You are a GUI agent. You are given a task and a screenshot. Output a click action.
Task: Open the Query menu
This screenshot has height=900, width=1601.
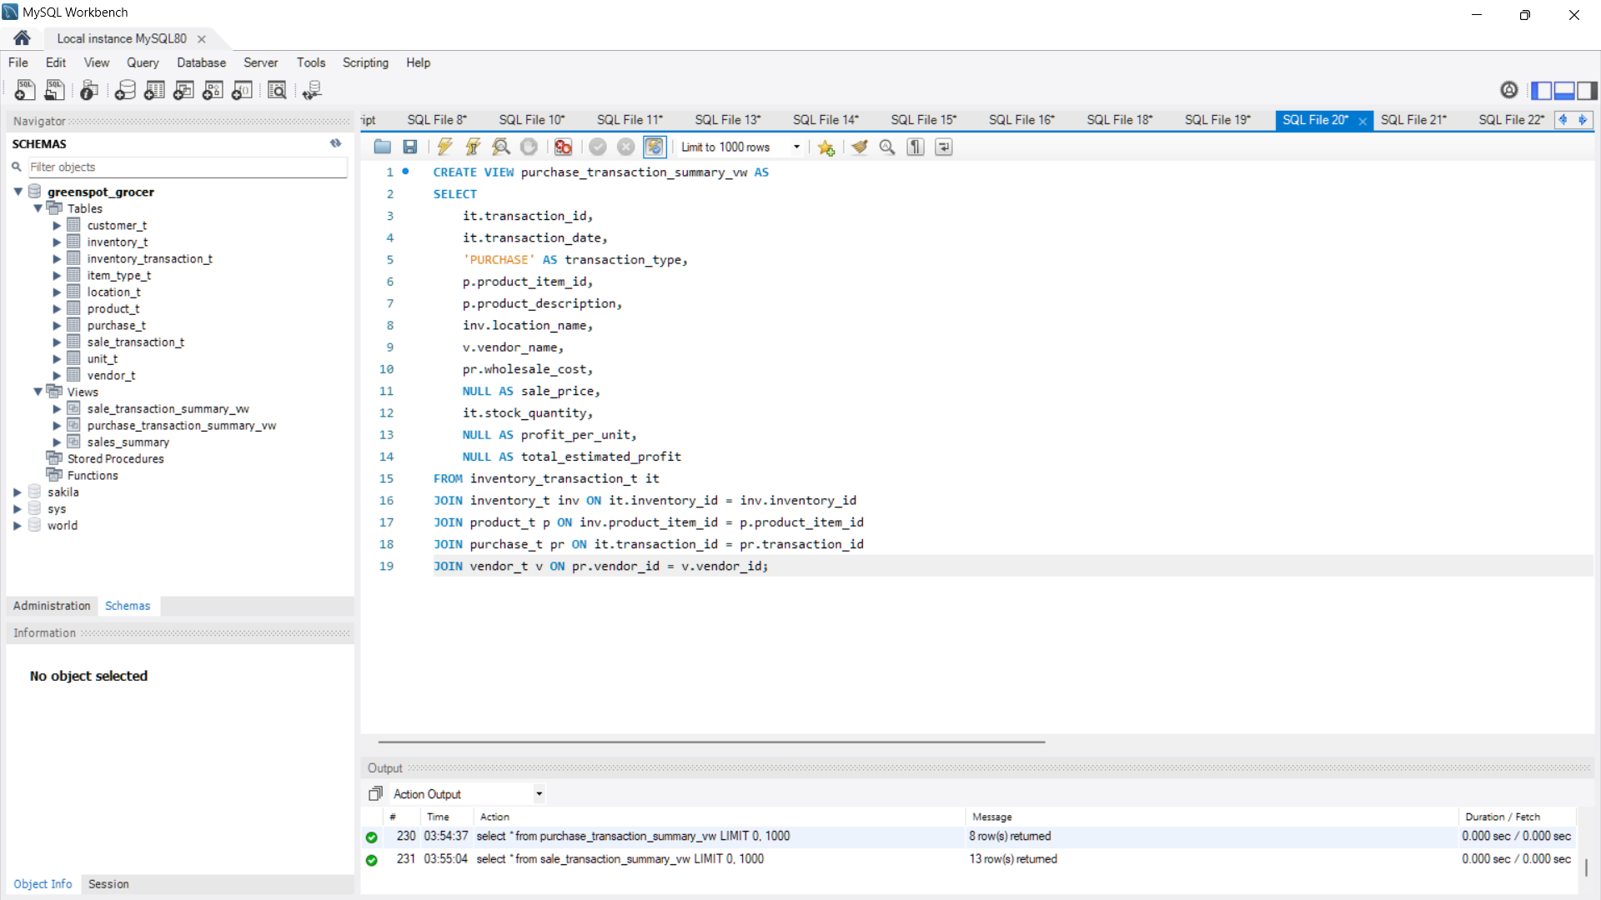[143, 62]
